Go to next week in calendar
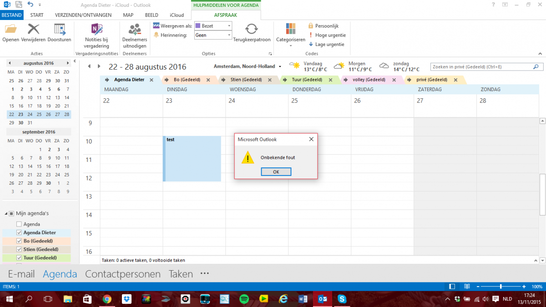 pos(99,66)
